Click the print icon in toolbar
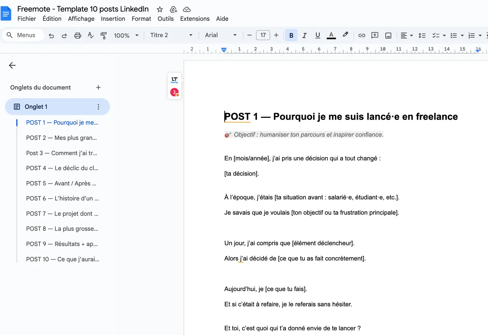Image resolution: width=488 pixels, height=335 pixels. click(x=77, y=35)
